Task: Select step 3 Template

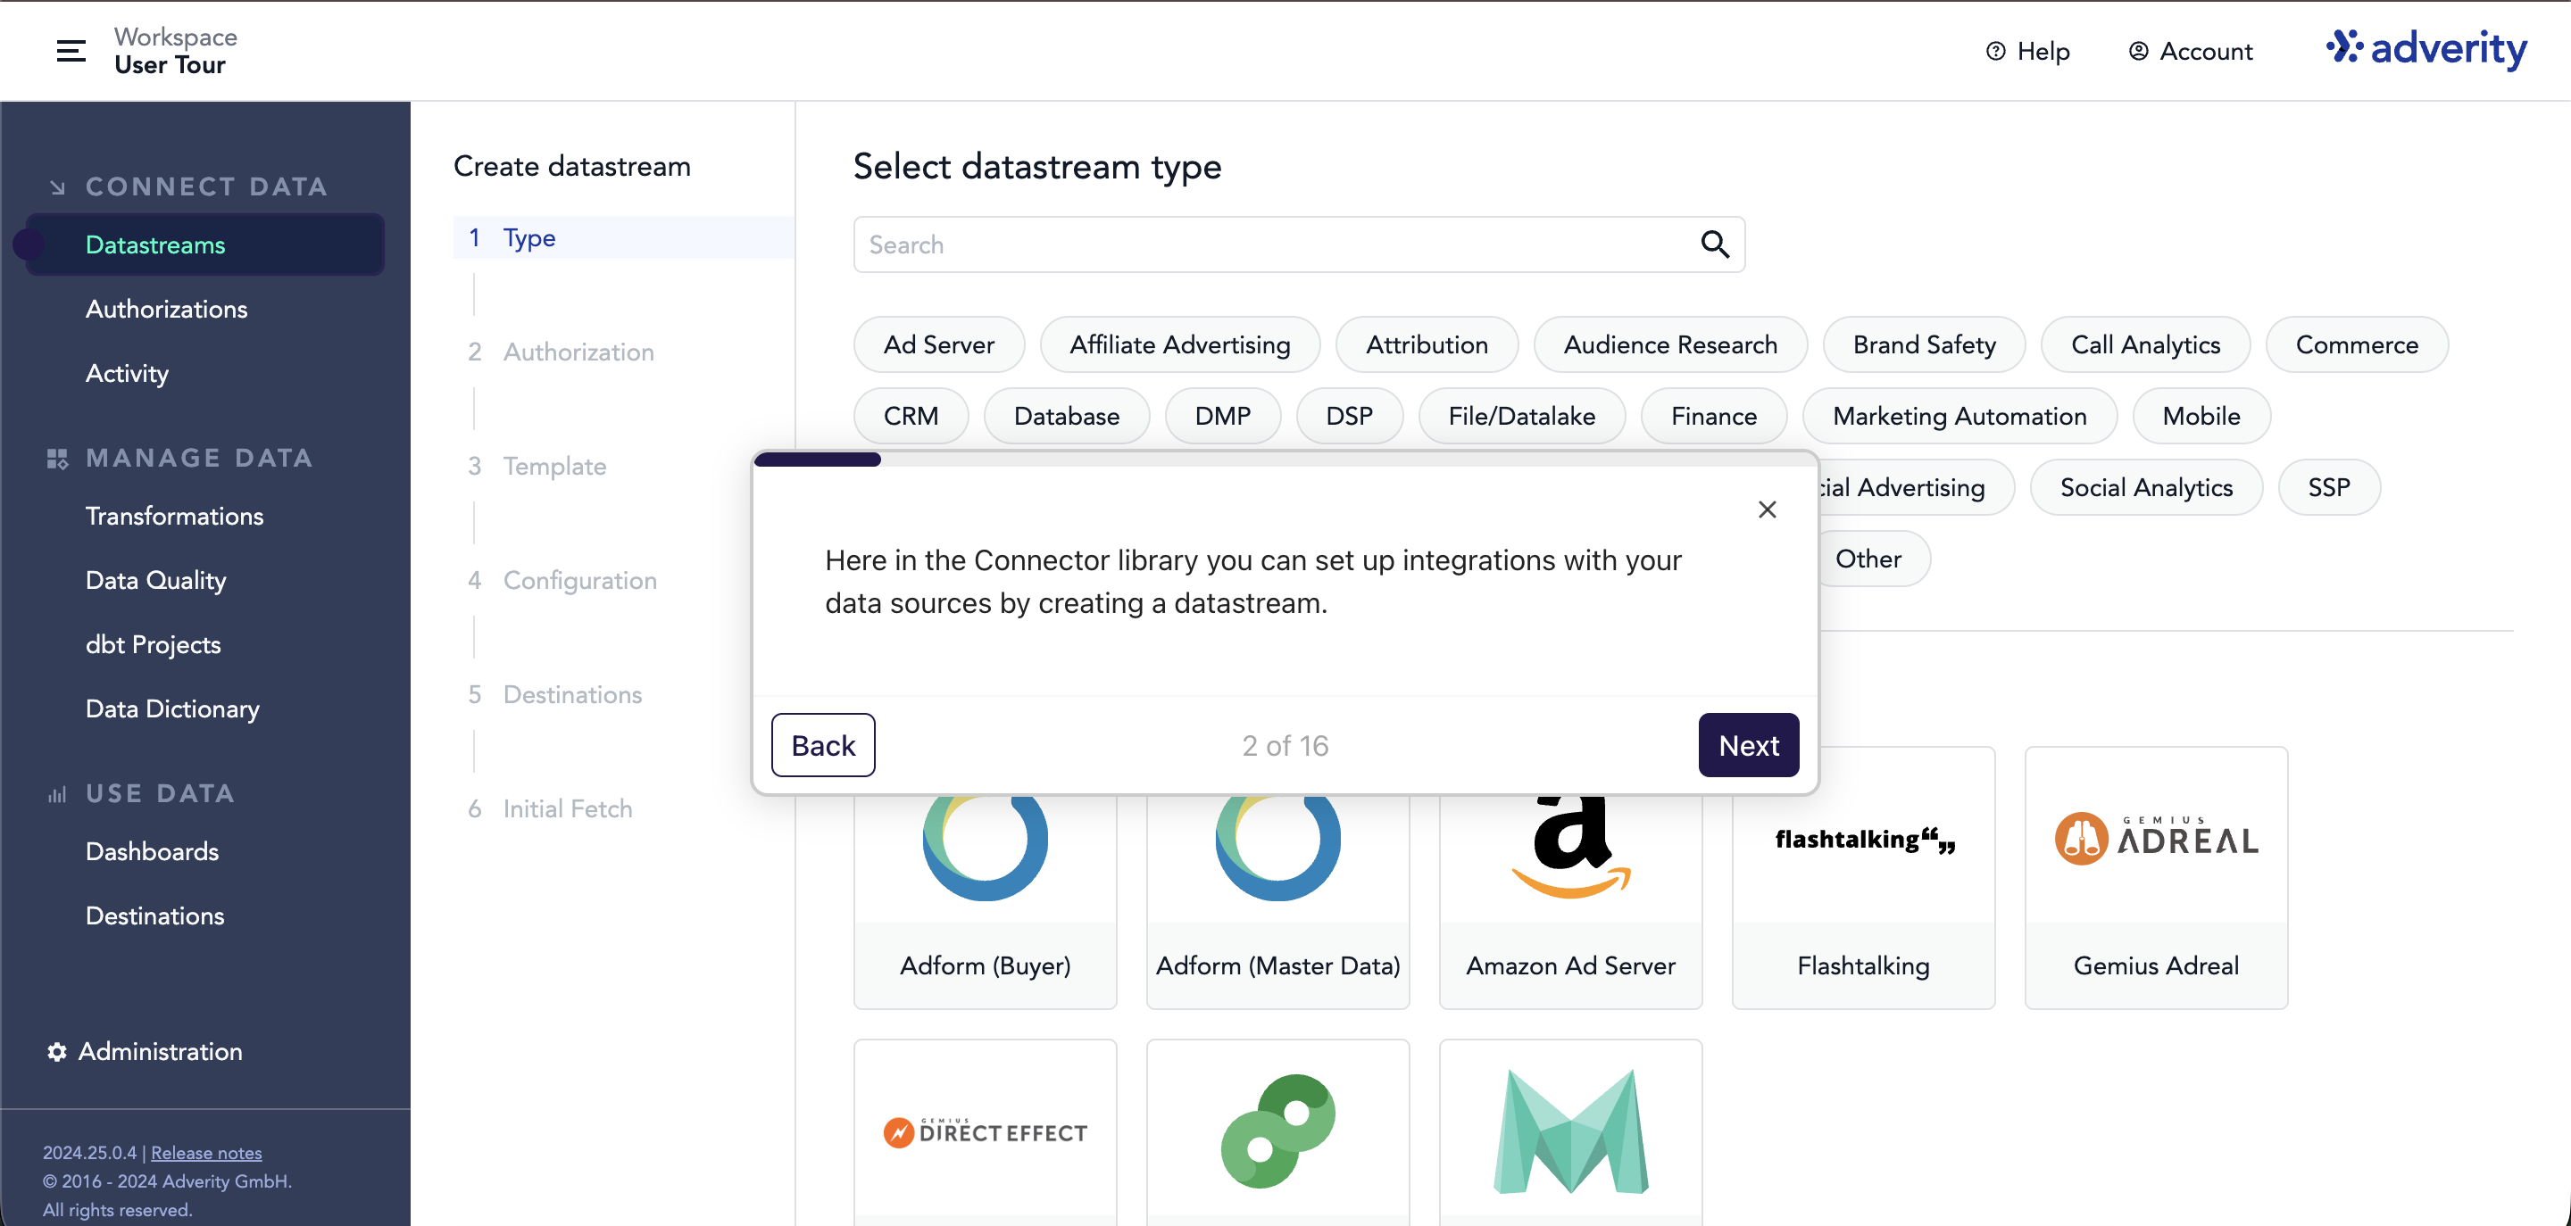Action: click(537, 466)
